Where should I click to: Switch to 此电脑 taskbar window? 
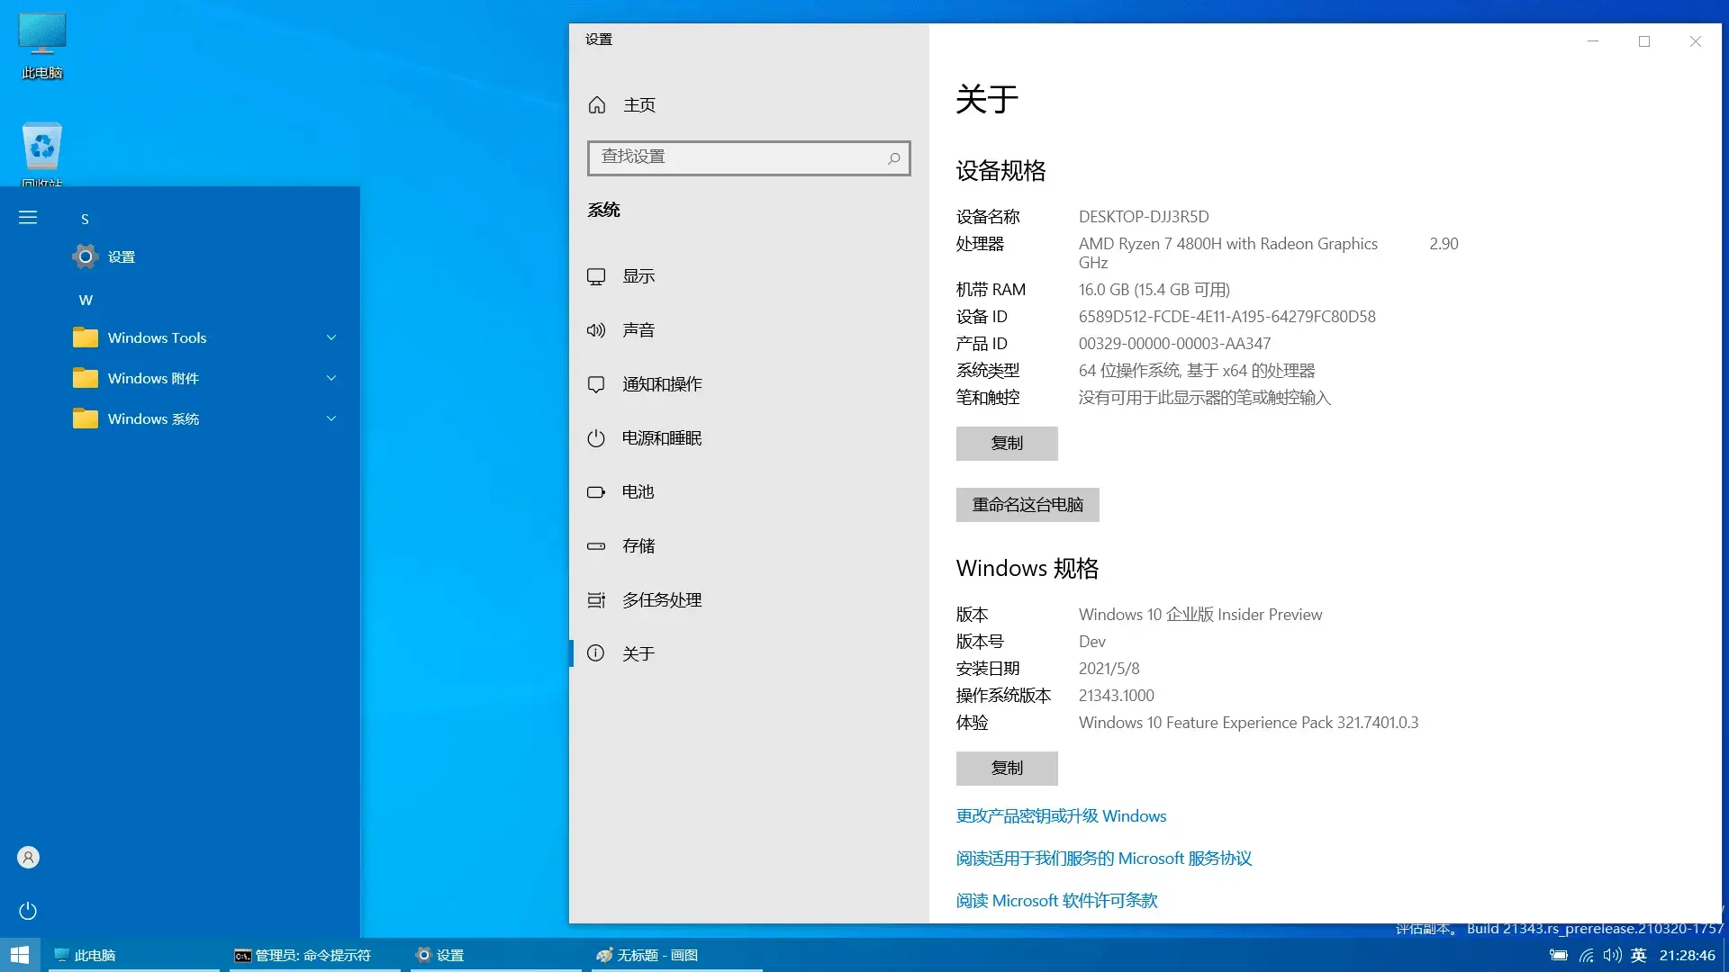133,955
